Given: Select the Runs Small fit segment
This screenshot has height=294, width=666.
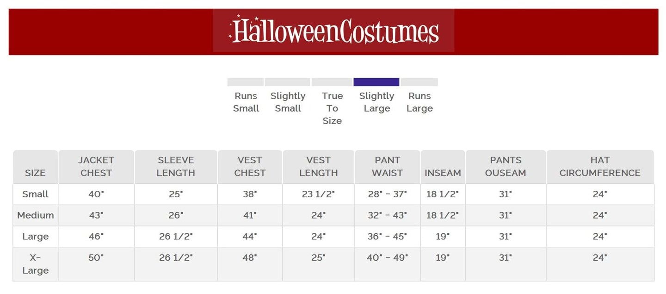Looking at the screenshot, I should click(245, 82).
